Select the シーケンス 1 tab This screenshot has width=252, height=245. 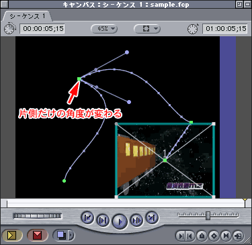tap(28, 16)
